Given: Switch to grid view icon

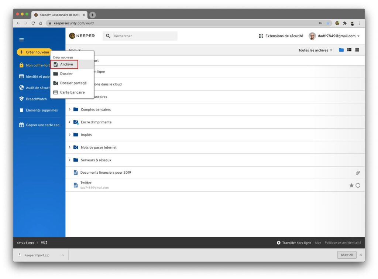Looking at the screenshot, I should (349, 50).
